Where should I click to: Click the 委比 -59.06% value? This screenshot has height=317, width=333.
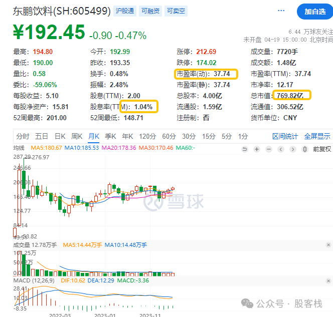point(45,85)
